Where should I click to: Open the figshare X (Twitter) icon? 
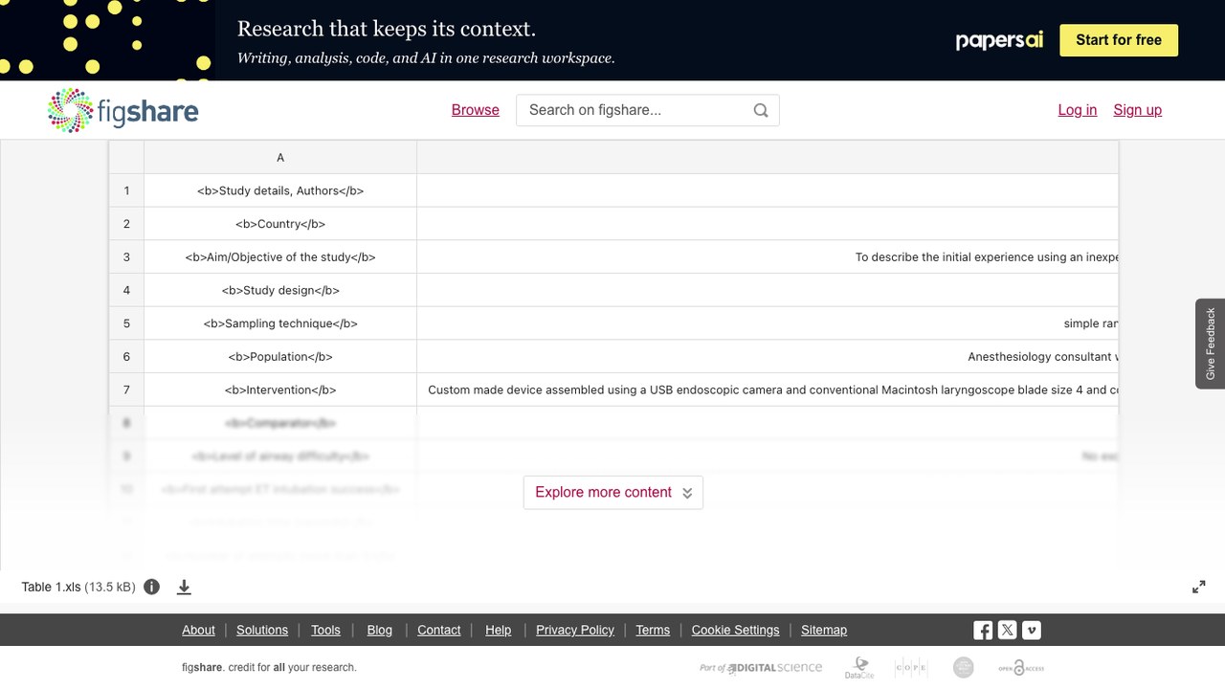click(1007, 630)
